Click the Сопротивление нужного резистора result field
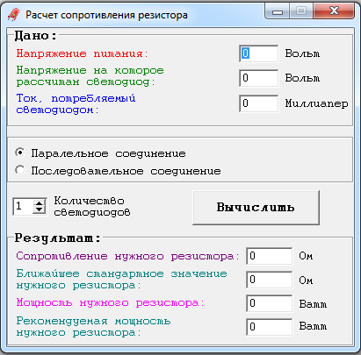This screenshot has height=355, width=361. click(269, 256)
